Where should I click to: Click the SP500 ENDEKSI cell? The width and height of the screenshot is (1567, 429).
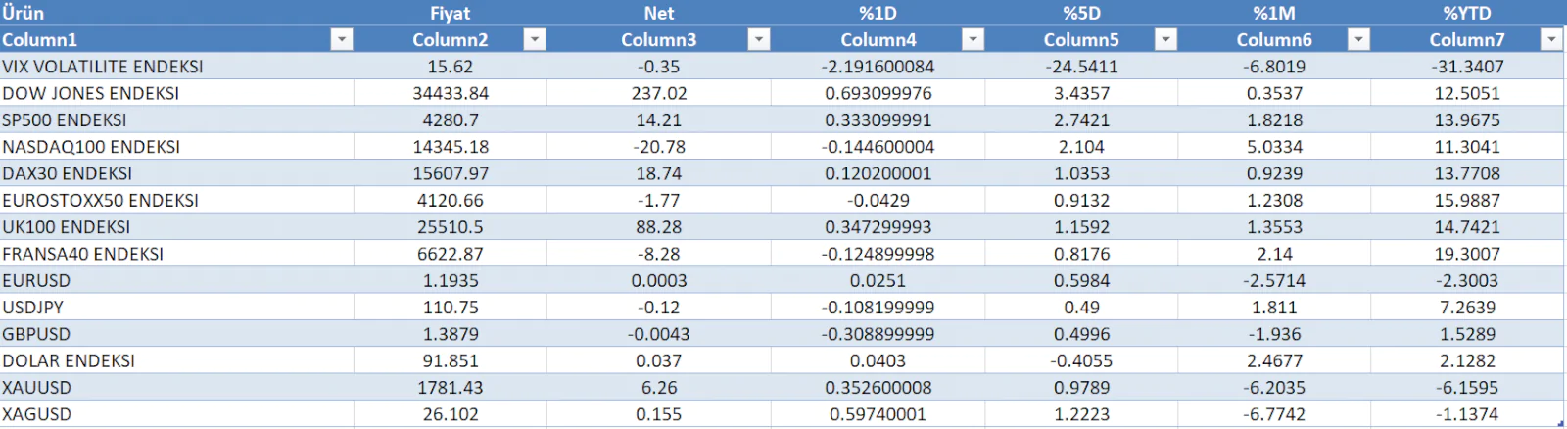176,119
